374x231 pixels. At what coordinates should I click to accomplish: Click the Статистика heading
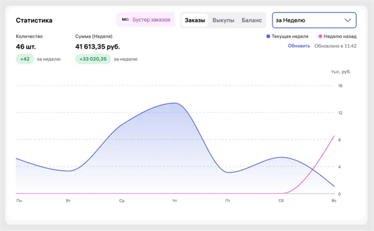tap(34, 21)
